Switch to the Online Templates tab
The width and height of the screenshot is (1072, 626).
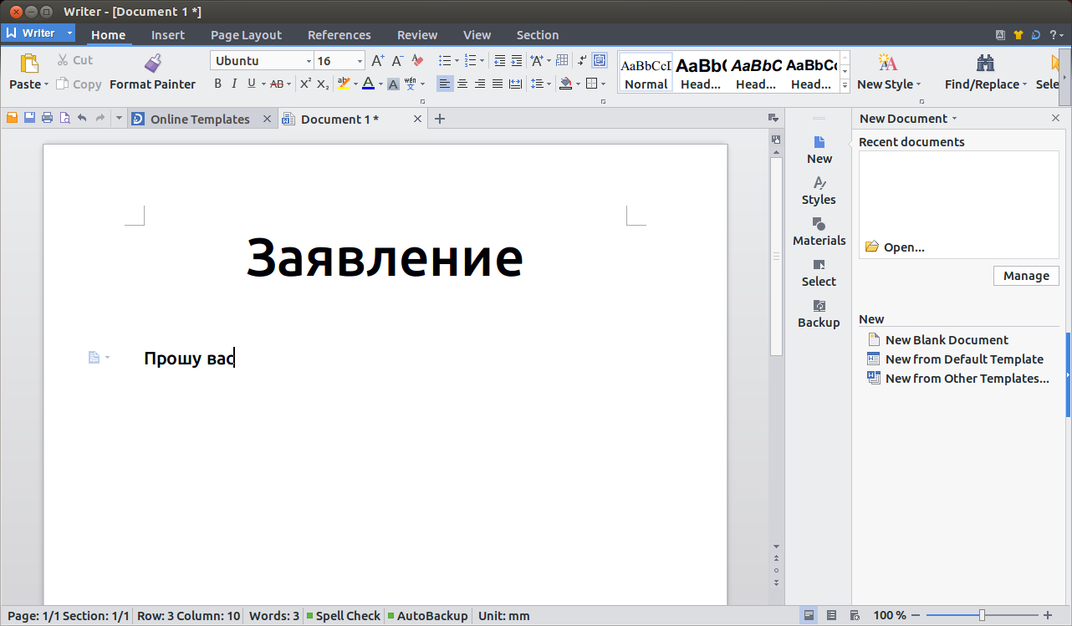(201, 118)
